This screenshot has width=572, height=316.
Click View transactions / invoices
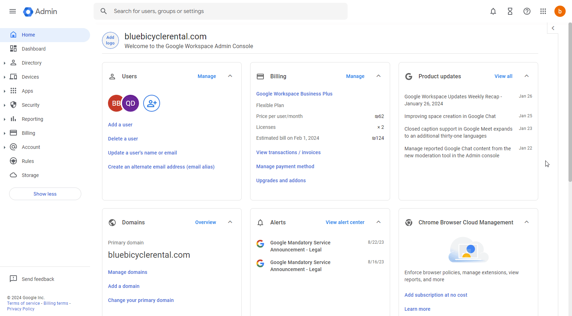coord(288,152)
